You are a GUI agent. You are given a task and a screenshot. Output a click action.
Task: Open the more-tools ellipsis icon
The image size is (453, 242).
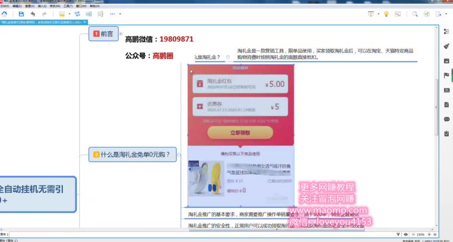pos(112,14)
